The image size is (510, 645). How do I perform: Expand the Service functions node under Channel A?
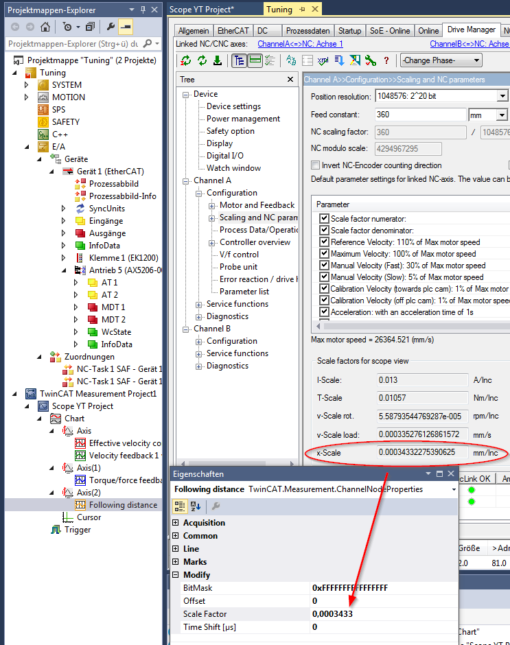click(x=199, y=305)
